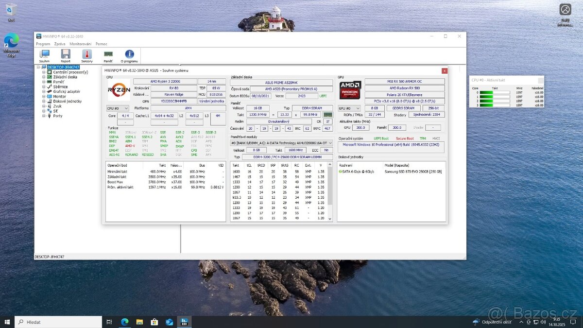Click the Windows Start button
Image resolution: width=583 pixels, height=328 pixels.
click(x=7, y=322)
